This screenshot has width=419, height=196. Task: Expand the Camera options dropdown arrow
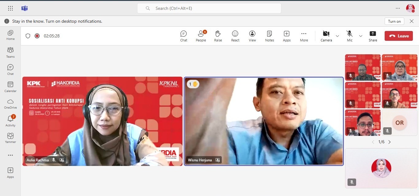point(337,36)
